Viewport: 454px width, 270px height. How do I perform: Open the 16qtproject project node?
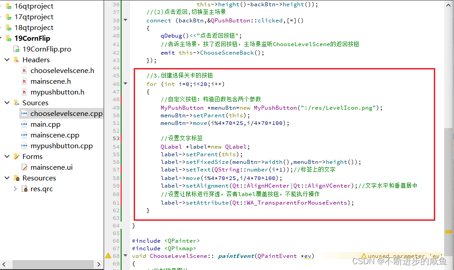(34, 6)
